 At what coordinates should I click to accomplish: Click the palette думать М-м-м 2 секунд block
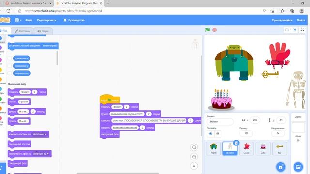pyautogui.click(x=27, y=112)
